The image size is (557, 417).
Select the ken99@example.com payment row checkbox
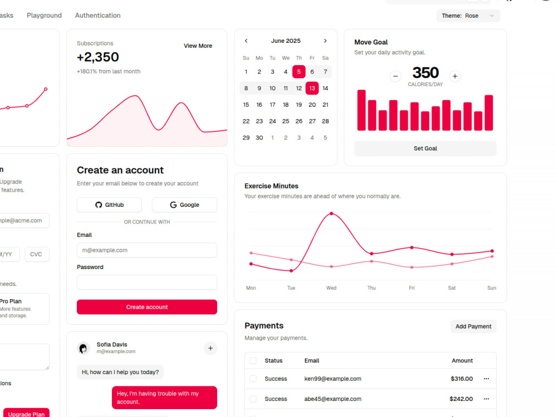click(253, 379)
